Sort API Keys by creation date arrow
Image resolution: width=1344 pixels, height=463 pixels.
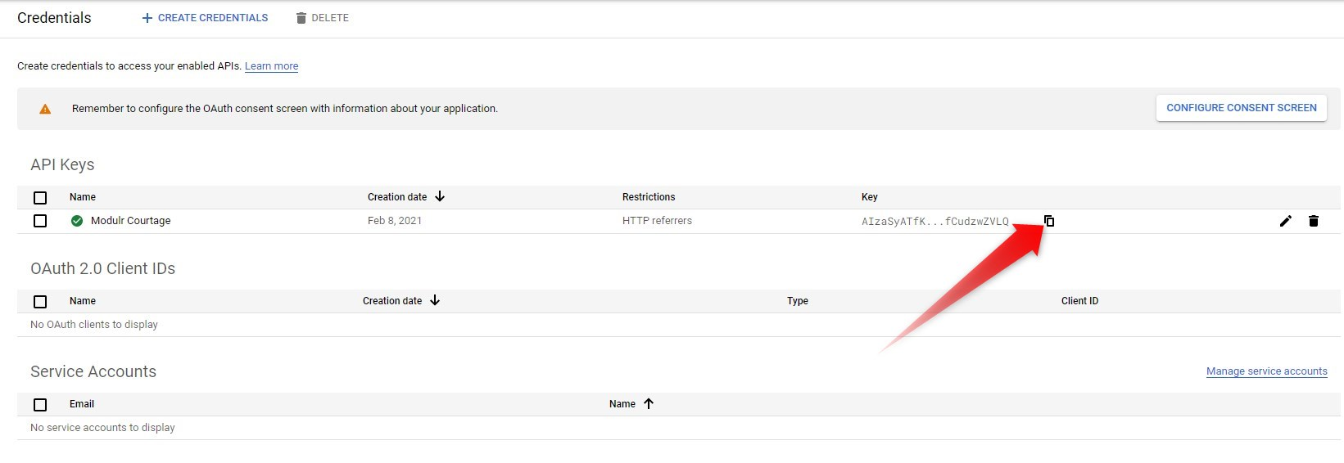[x=440, y=196]
